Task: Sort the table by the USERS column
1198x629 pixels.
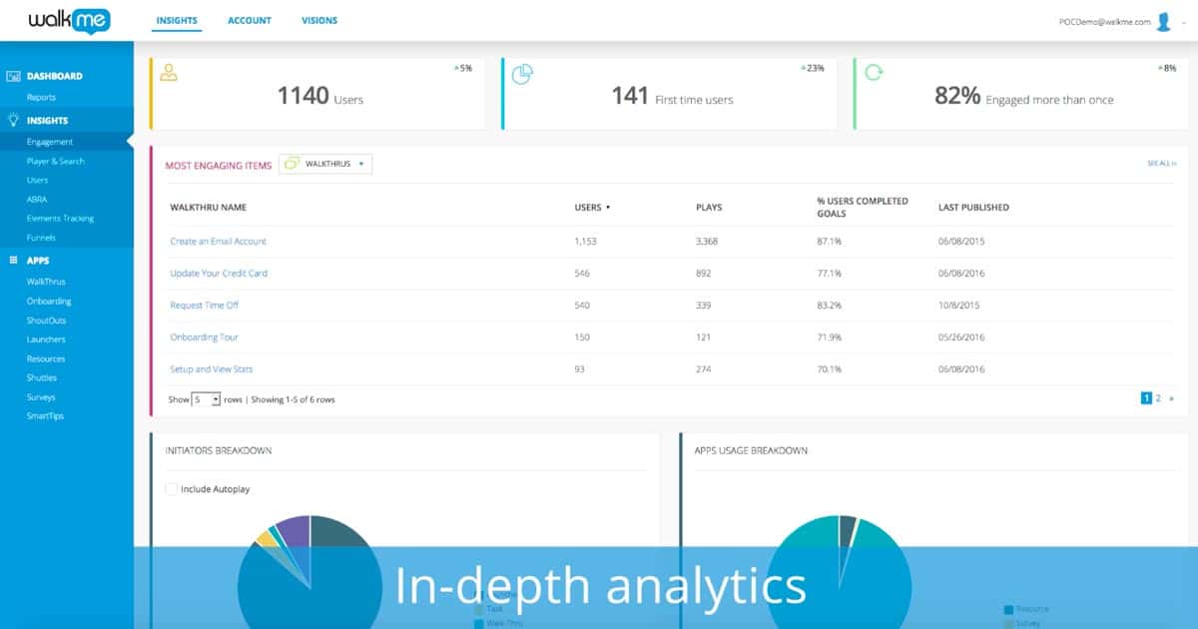Action: click(x=592, y=208)
